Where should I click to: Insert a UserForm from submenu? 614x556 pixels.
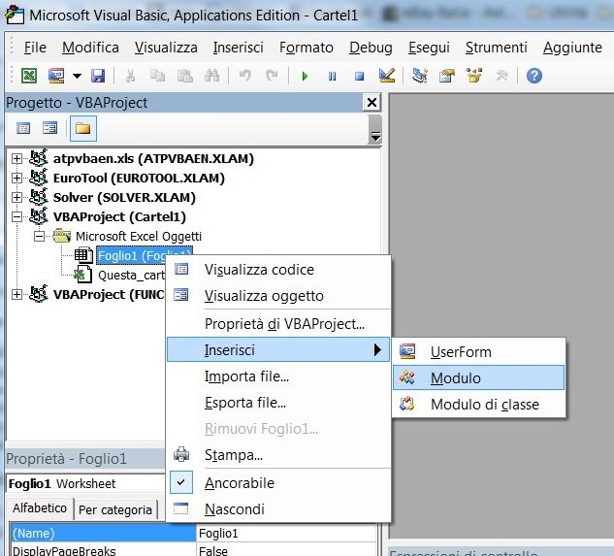click(478, 352)
